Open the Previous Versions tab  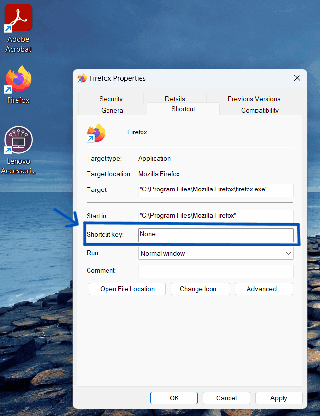click(254, 99)
